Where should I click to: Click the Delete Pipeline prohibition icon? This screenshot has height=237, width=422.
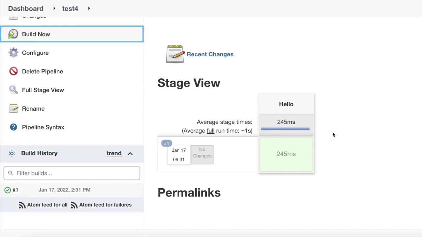pyautogui.click(x=14, y=71)
